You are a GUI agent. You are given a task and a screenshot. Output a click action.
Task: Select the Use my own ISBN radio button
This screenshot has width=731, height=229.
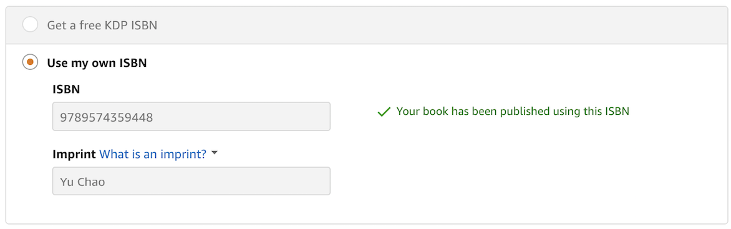[x=31, y=62]
